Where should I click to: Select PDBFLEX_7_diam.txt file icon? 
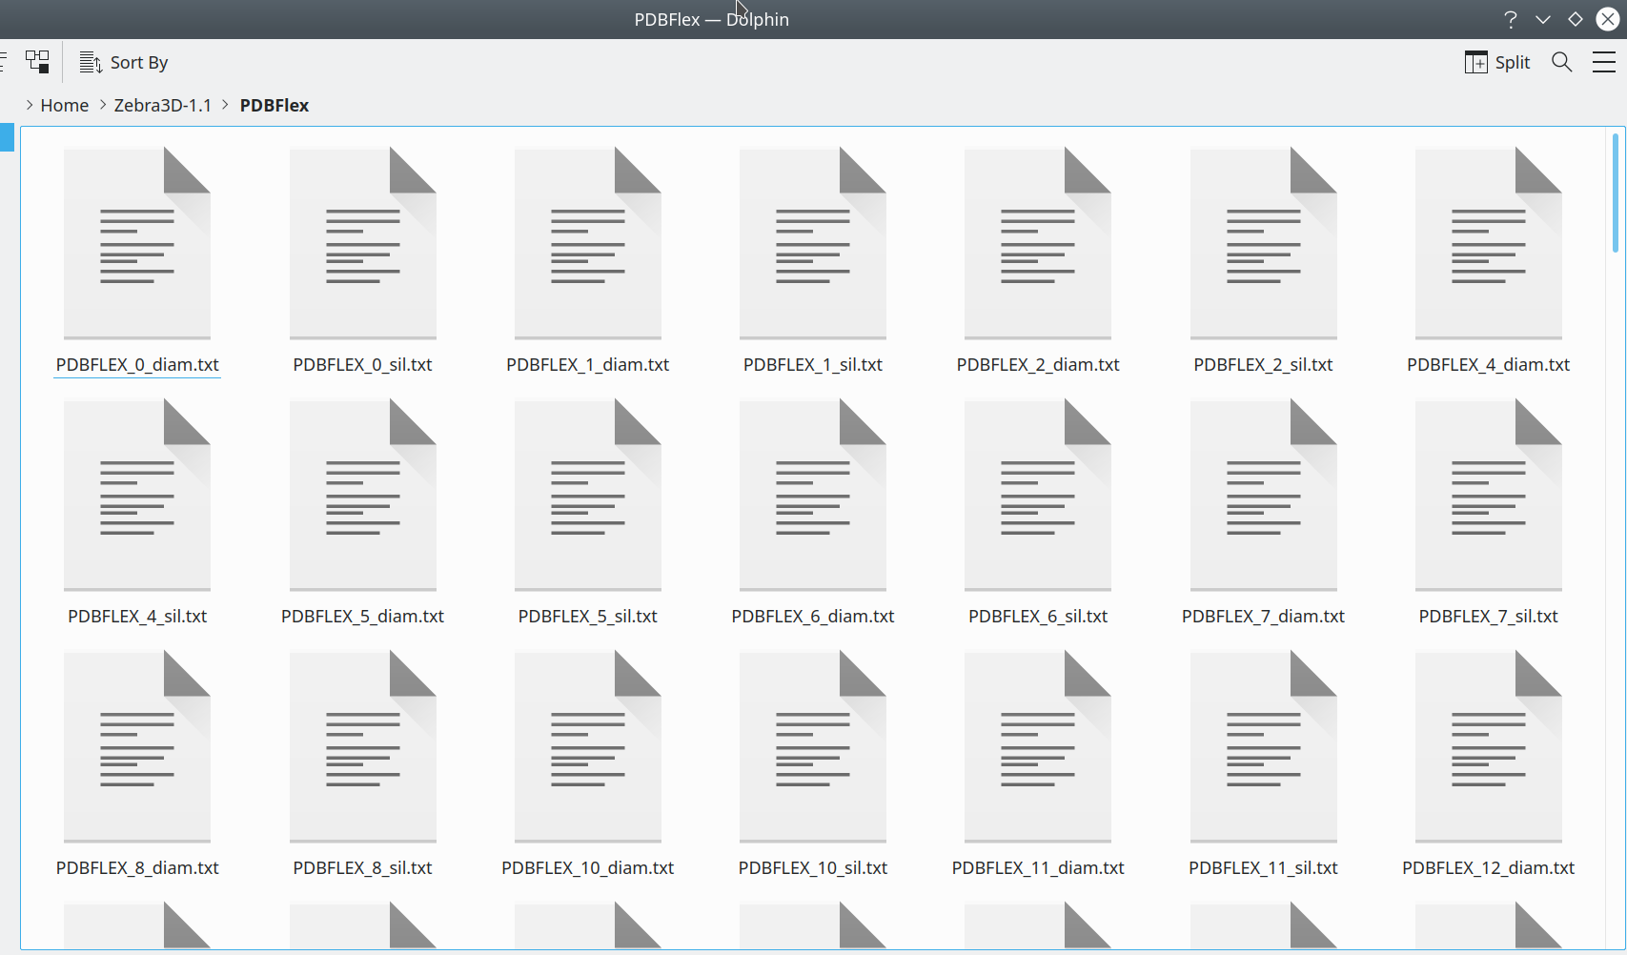pos(1264,495)
